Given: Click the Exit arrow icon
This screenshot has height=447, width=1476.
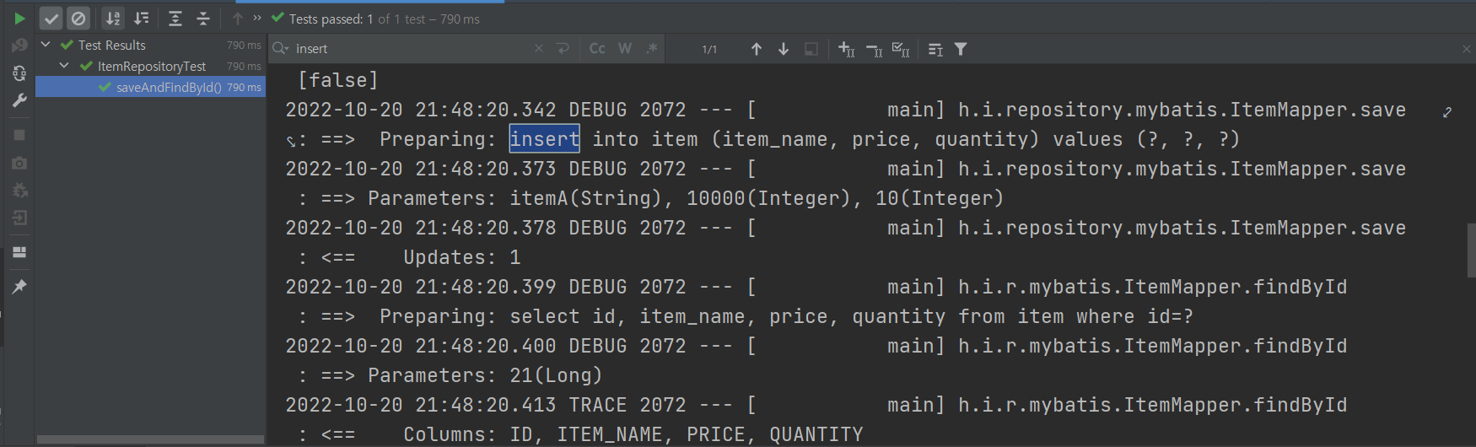Looking at the screenshot, I should (x=19, y=218).
